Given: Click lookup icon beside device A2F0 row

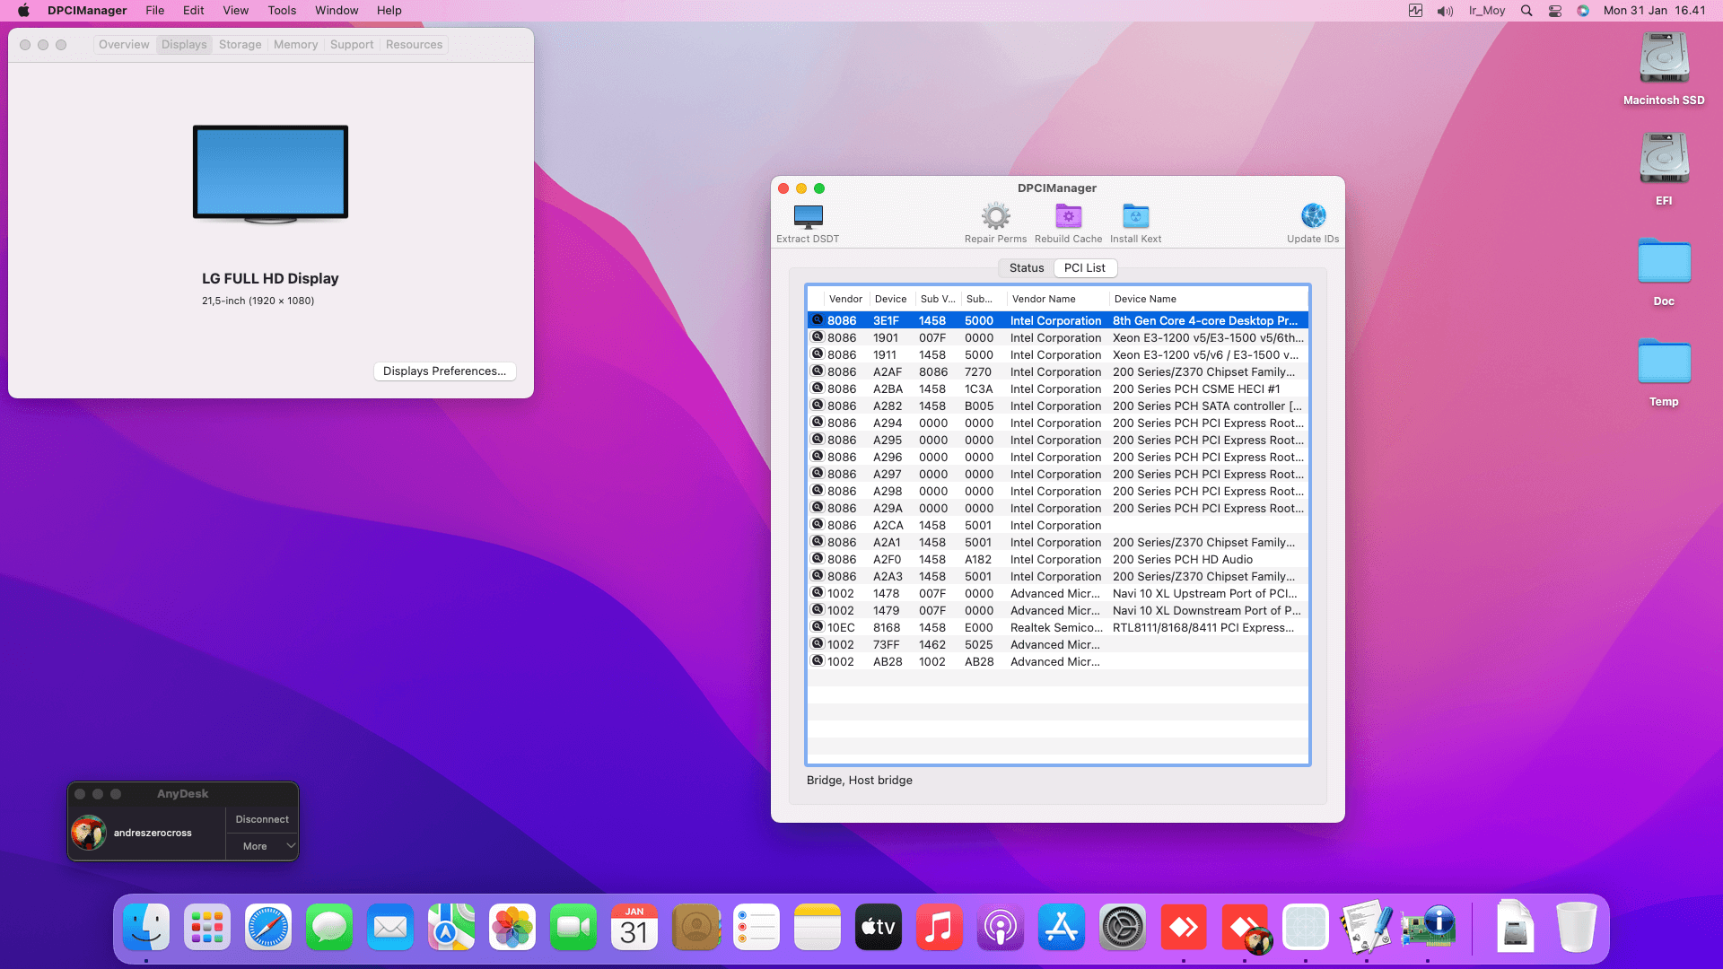Looking at the screenshot, I should click(818, 559).
